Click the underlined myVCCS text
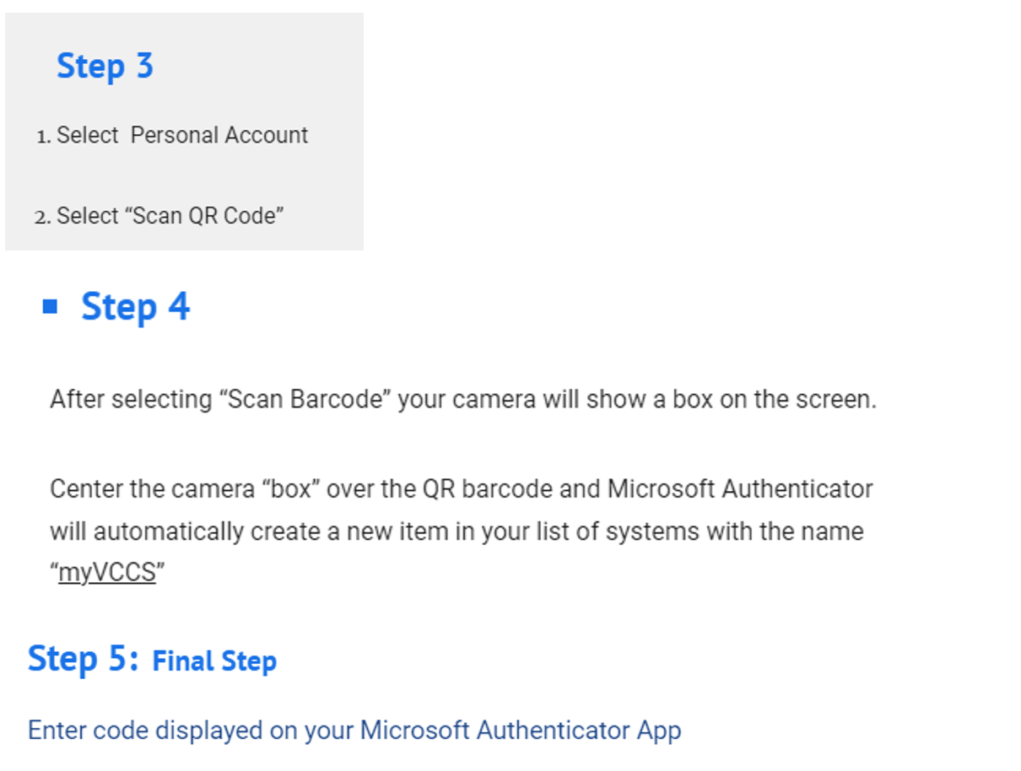The image size is (1021, 771). (x=107, y=574)
